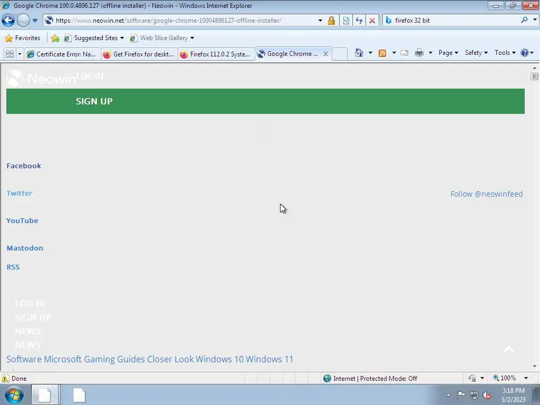Open the RSS link
540x405 pixels.
pyautogui.click(x=13, y=267)
